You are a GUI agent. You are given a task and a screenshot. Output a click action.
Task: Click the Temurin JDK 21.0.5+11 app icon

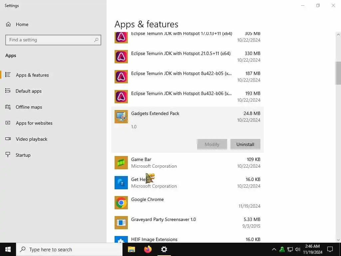[121, 57]
